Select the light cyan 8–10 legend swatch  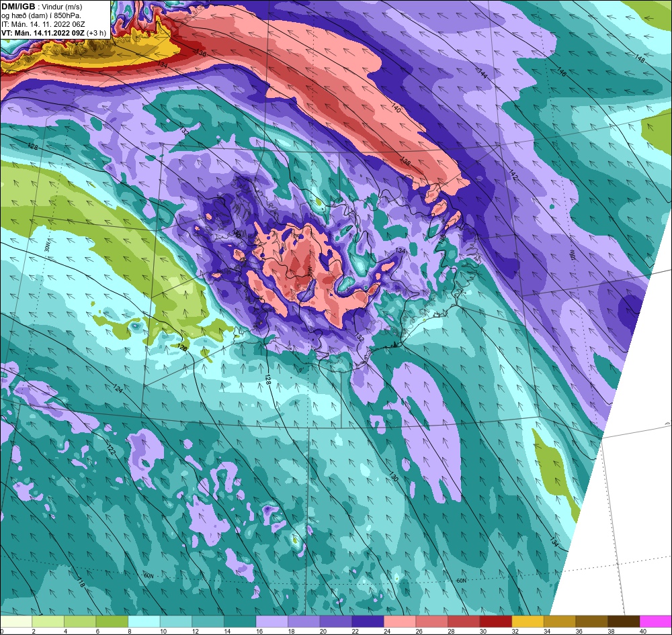[144, 622]
